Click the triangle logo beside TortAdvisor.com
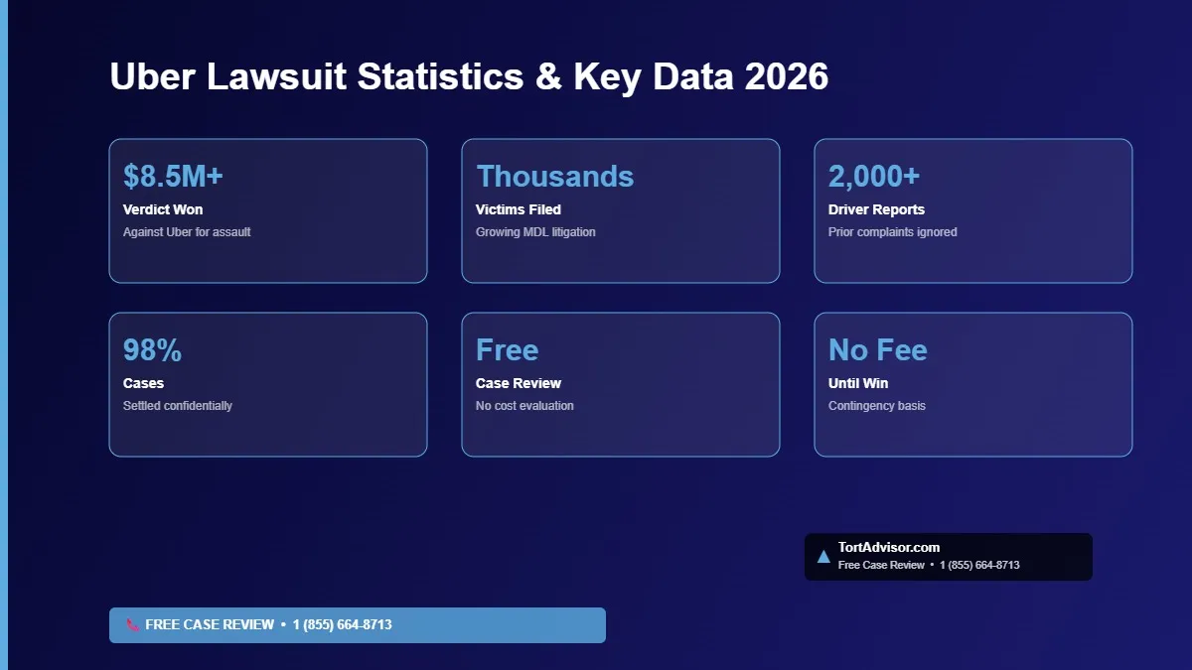The height and width of the screenshot is (670, 1192). click(x=823, y=557)
